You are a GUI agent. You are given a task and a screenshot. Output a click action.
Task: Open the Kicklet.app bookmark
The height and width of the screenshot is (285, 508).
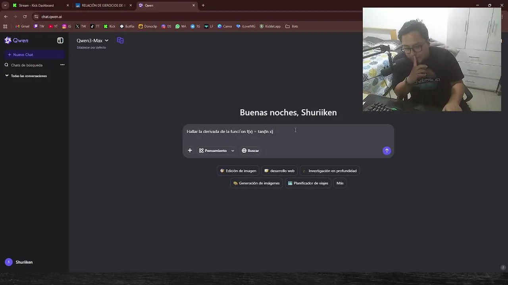(x=270, y=27)
